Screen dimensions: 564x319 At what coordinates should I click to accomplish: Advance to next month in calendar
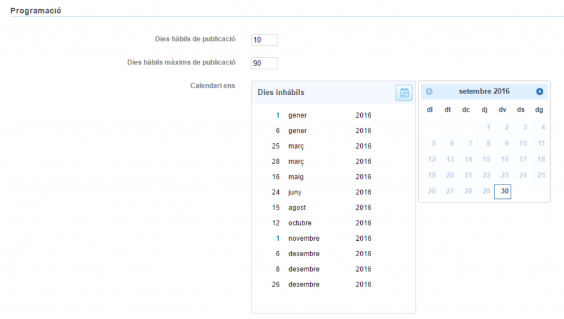[539, 91]
